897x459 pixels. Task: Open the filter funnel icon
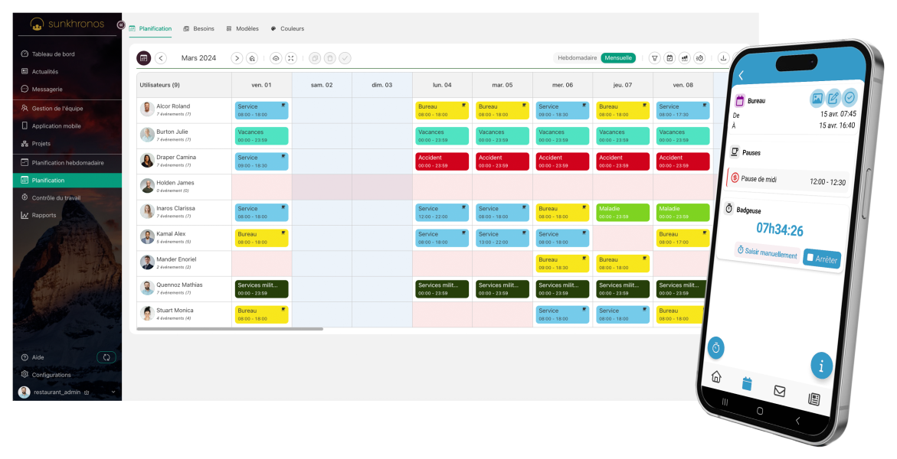[655, 58]
